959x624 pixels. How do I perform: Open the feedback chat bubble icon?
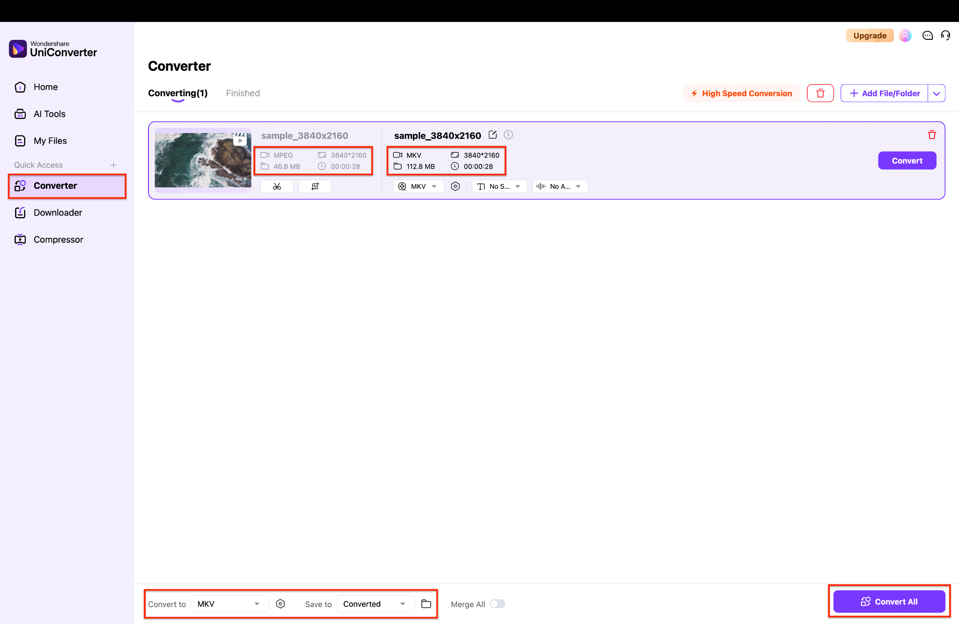927,35
